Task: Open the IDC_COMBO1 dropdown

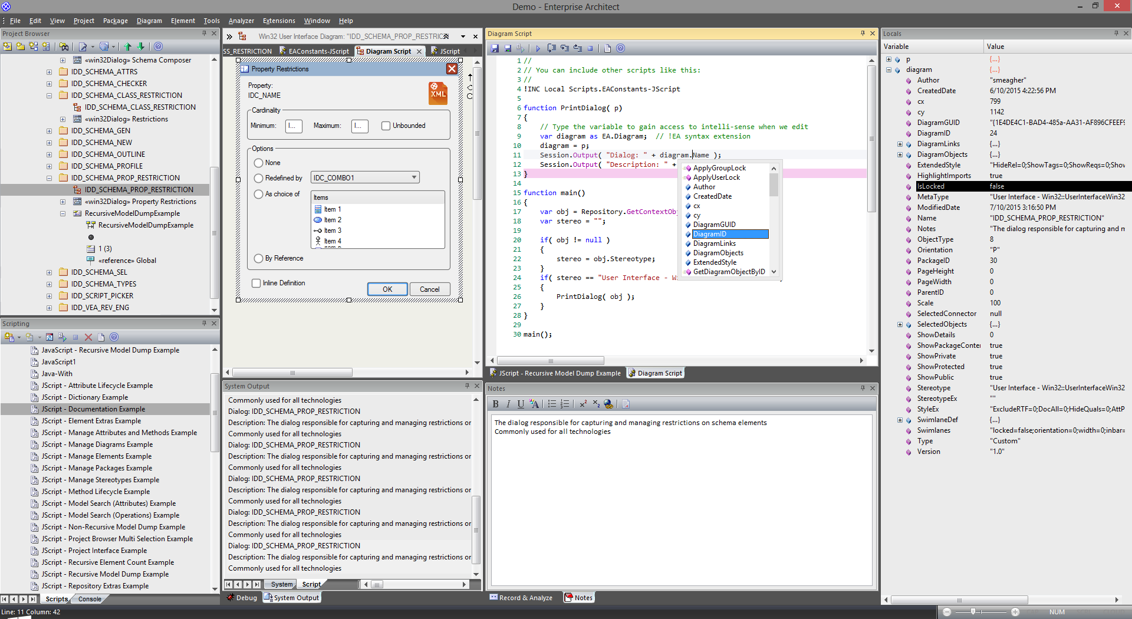Action: click(414, 177)
